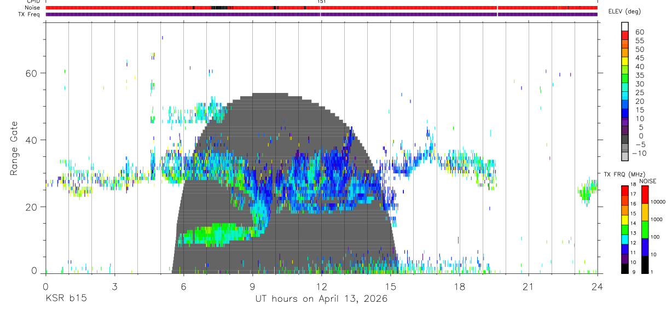Click hour tick '3' on time axis
The image size is (672, 310).
[x=114, y=286]
